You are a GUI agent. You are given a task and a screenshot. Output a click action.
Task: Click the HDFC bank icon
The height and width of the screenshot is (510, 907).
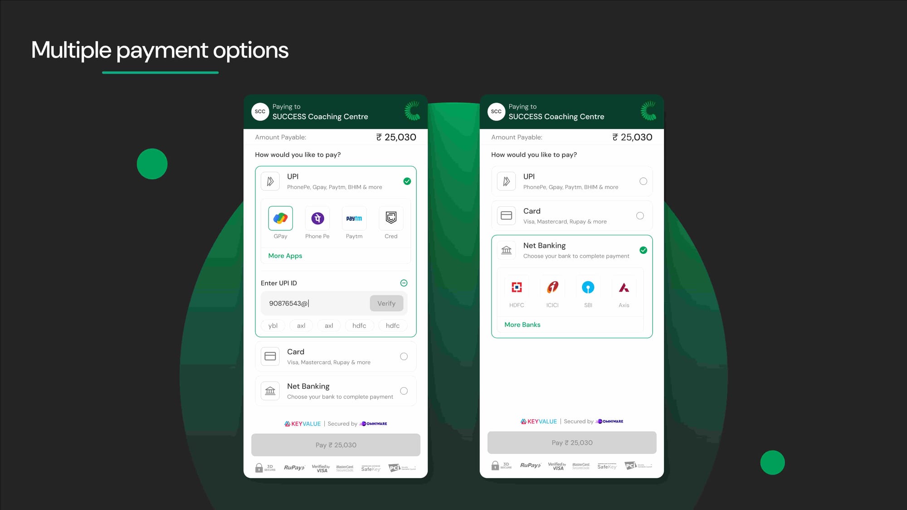click(x=517, y=287)
